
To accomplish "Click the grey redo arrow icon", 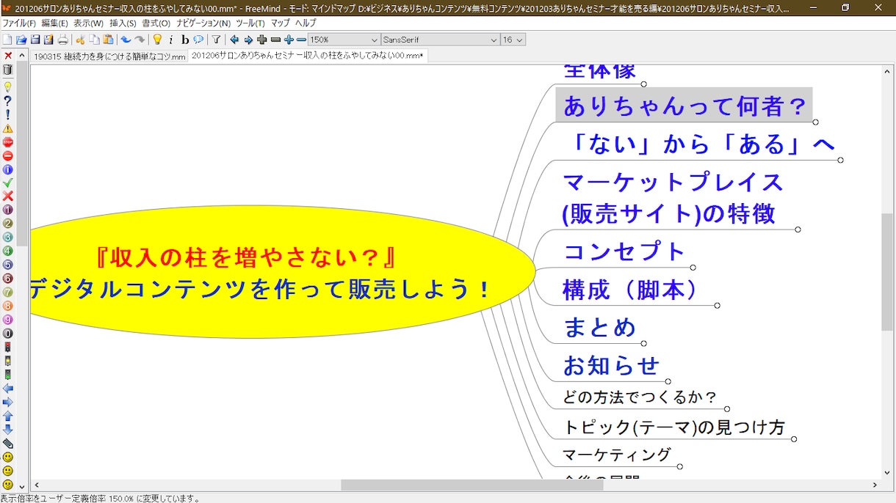I will (140, 40).
